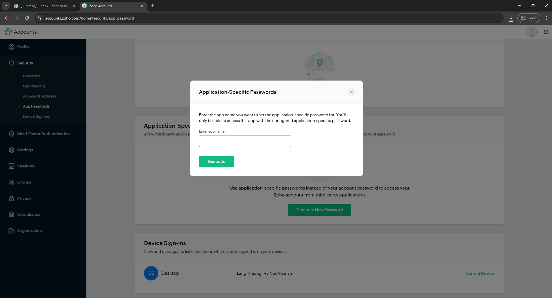Go to Device Sign-ins submenu item
552x298 pixels.
click(x=36, y=116)
